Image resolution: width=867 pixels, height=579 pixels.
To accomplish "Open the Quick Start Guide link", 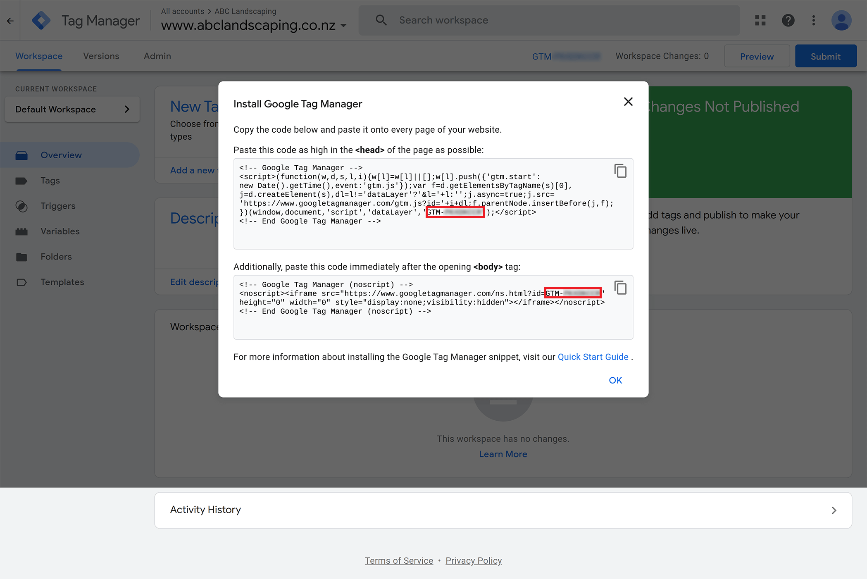I will [x=593, y=357].
